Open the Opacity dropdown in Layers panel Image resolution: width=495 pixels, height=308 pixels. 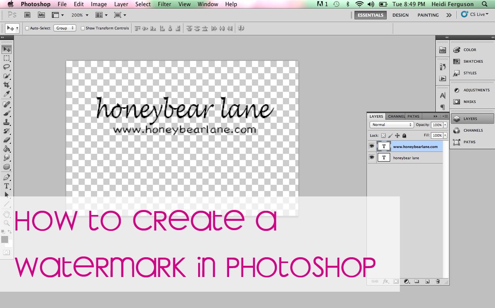click(445, 125)
